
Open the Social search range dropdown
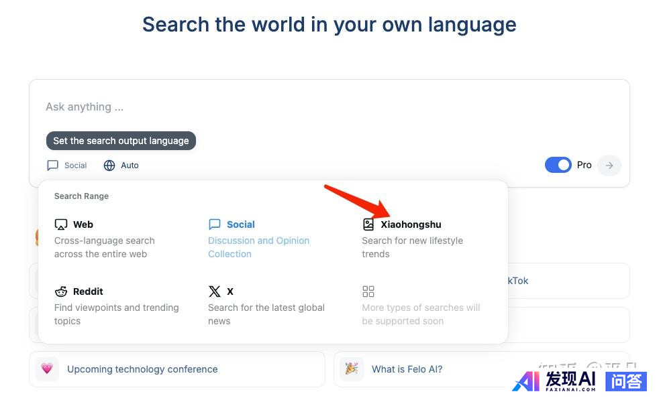tap(67, 165)
